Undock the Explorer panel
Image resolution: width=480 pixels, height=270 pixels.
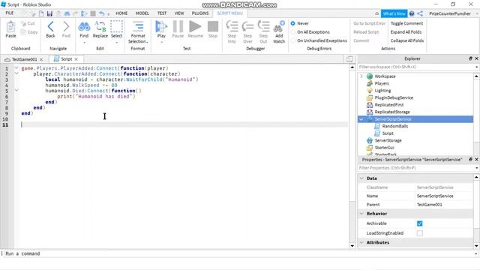pyautogui.click(x=470, y=58)
